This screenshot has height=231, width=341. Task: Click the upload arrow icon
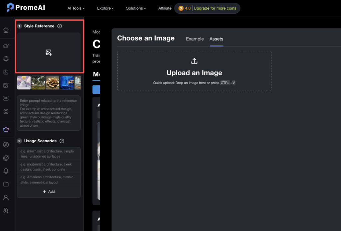[194, 61]
